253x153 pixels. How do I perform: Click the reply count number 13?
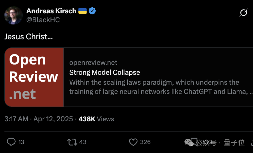point(21,142)
